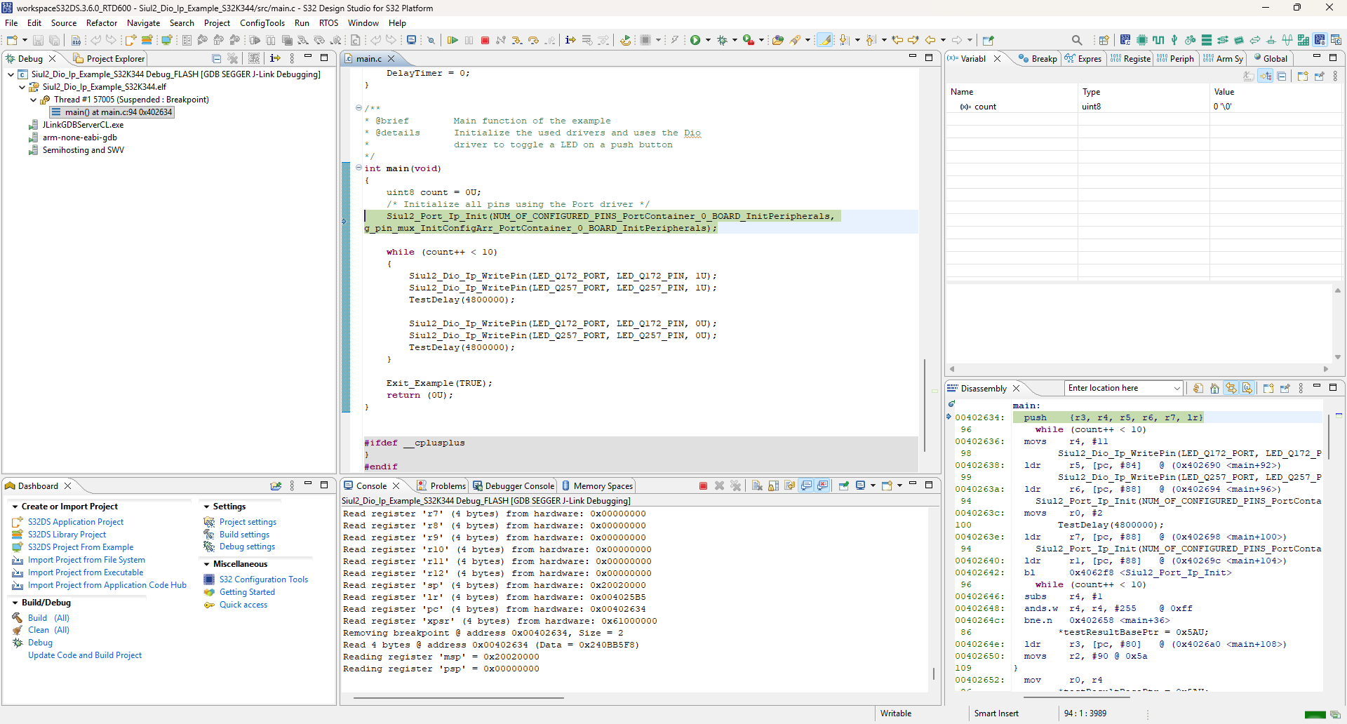Open the ConfigTools menu
Image resolution: width=1347 pixels, height=724 pixels.
tap(262, 23)
